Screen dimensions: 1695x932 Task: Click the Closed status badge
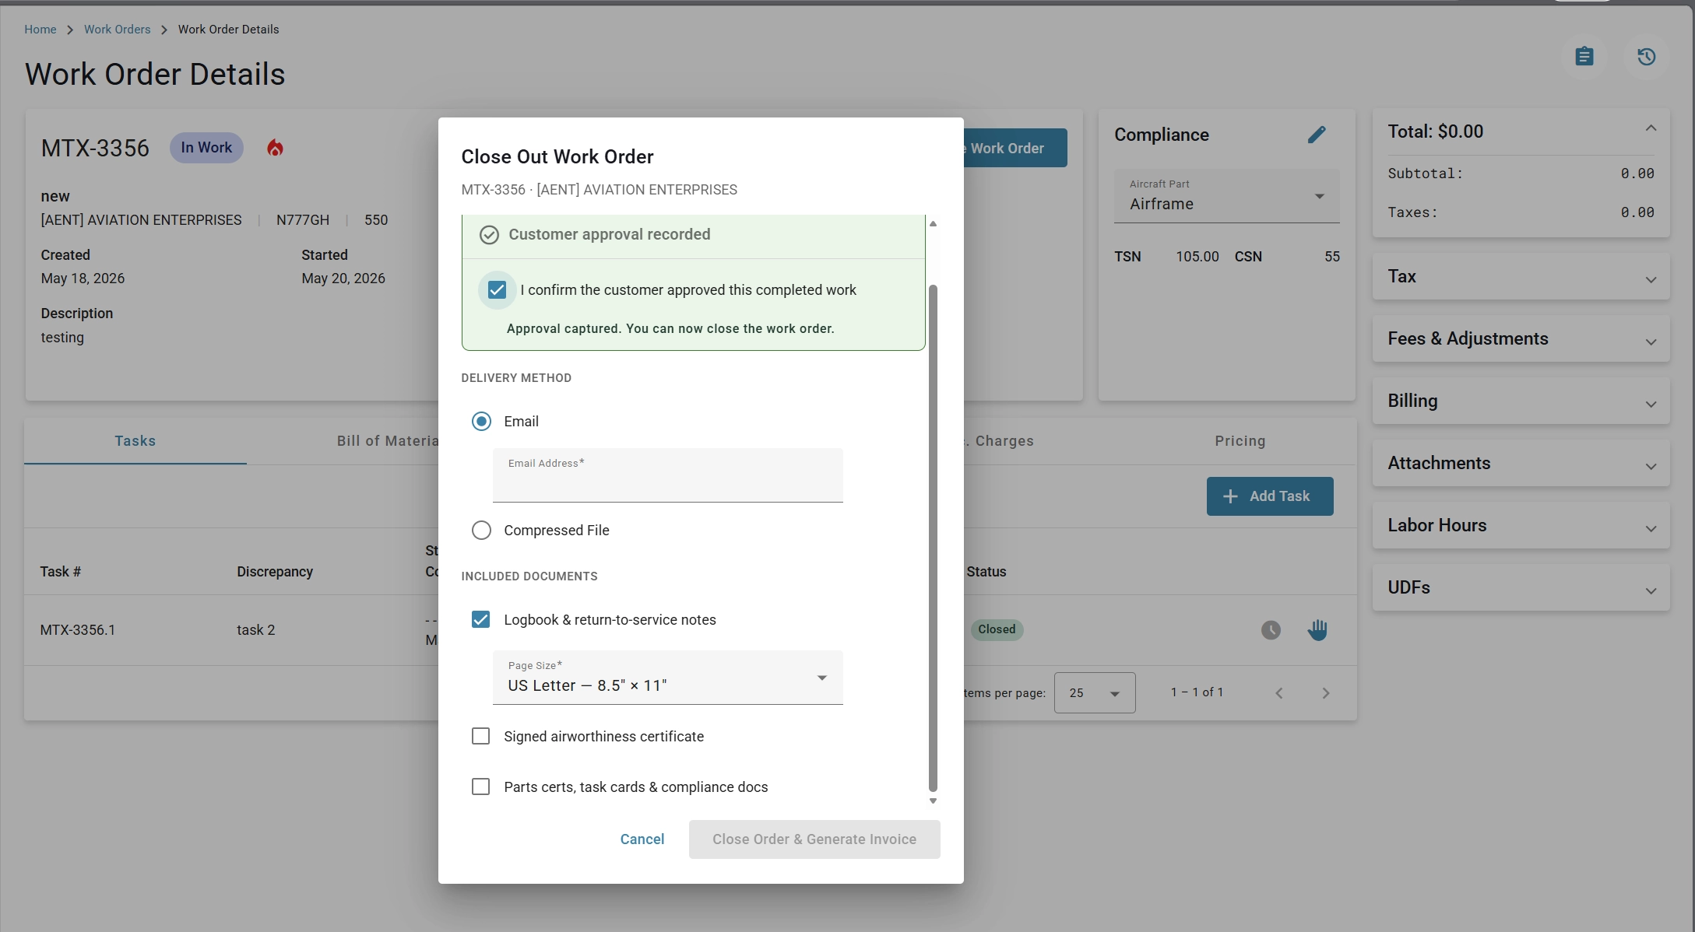996,630
